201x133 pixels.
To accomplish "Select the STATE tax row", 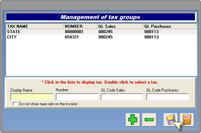I will coord(101,32).
